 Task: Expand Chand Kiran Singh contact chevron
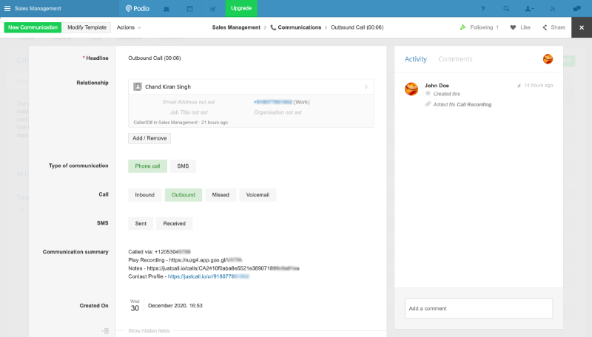(x=366, y=86)
